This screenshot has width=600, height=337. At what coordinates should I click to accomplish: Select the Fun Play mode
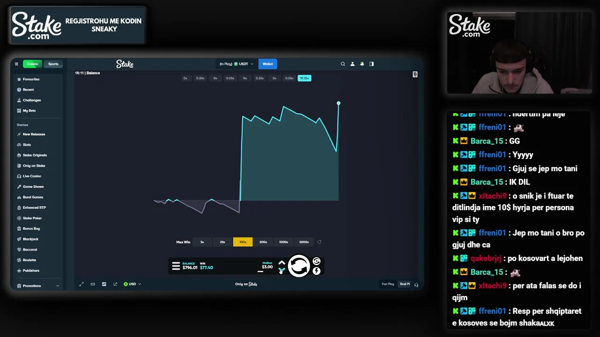pyautogui.click(x=388, y=284)
